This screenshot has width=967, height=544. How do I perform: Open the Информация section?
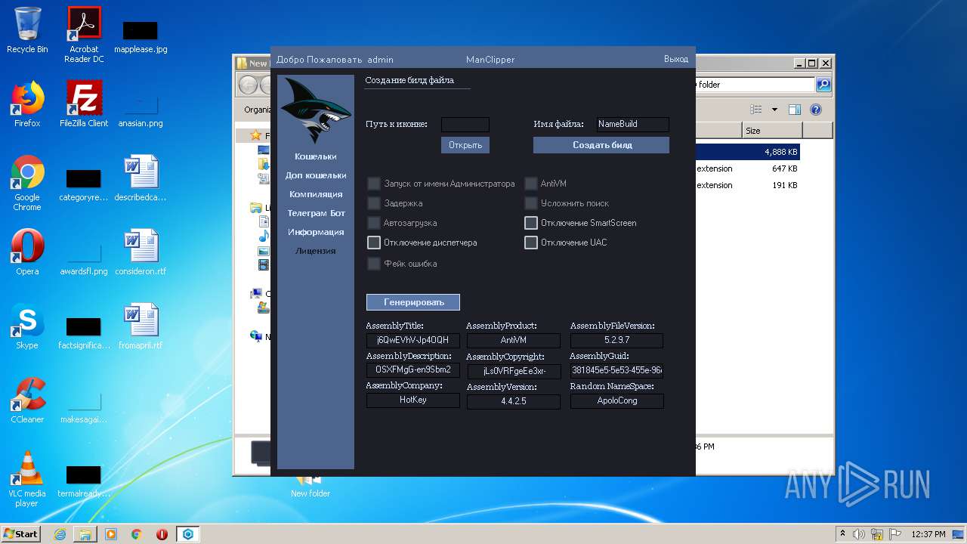316,232
